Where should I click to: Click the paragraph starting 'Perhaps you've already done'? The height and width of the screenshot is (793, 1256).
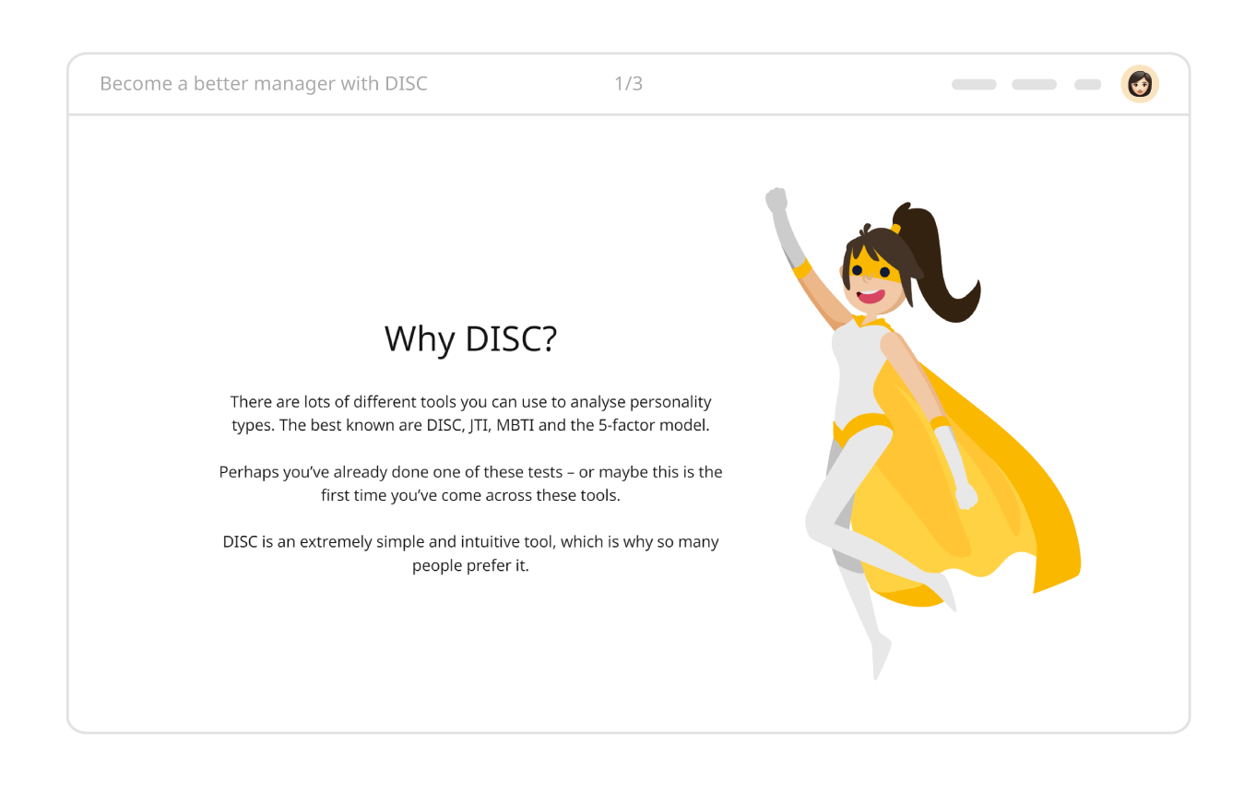pos(470,483)
